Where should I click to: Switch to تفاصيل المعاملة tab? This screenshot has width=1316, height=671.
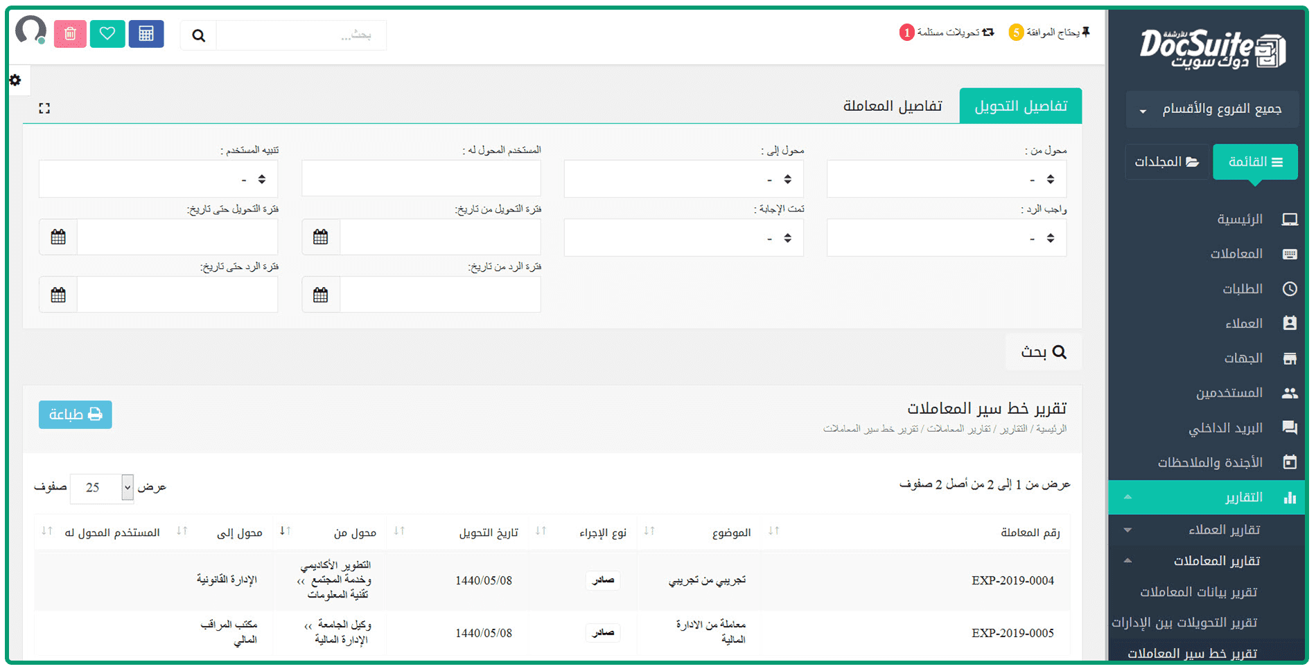[x=892, y=106]
